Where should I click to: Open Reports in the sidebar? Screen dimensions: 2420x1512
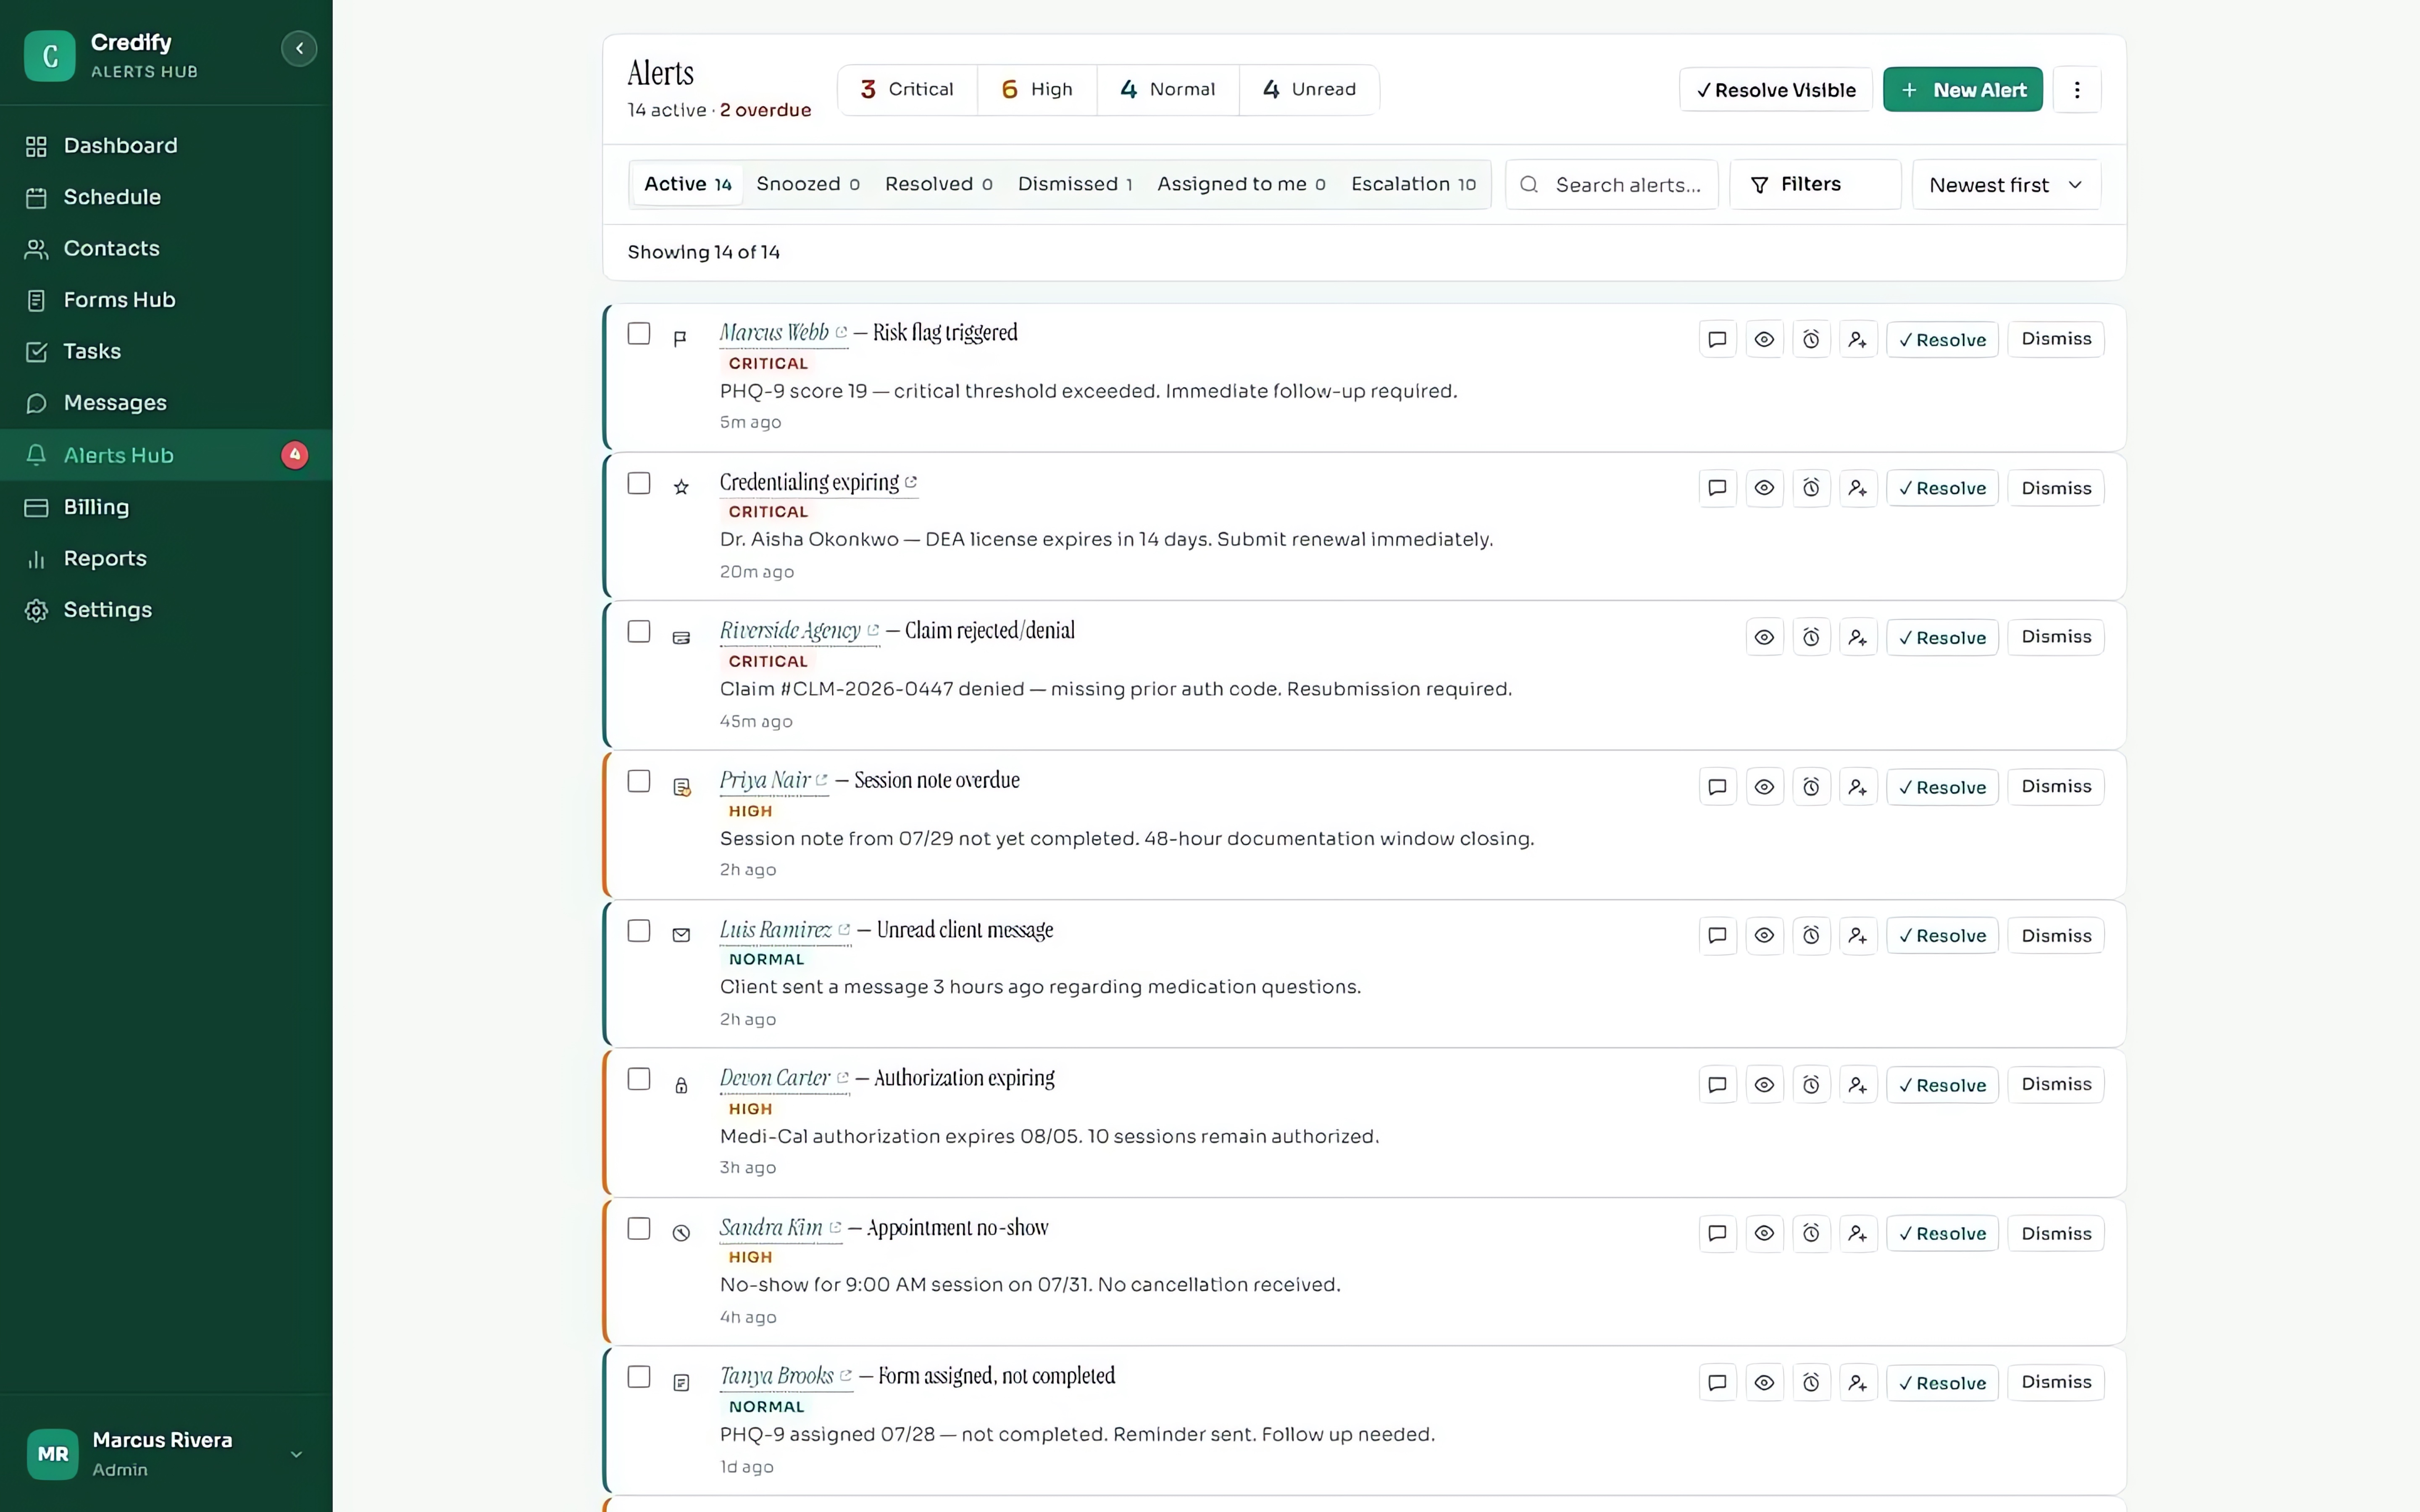tap(166, 558)
